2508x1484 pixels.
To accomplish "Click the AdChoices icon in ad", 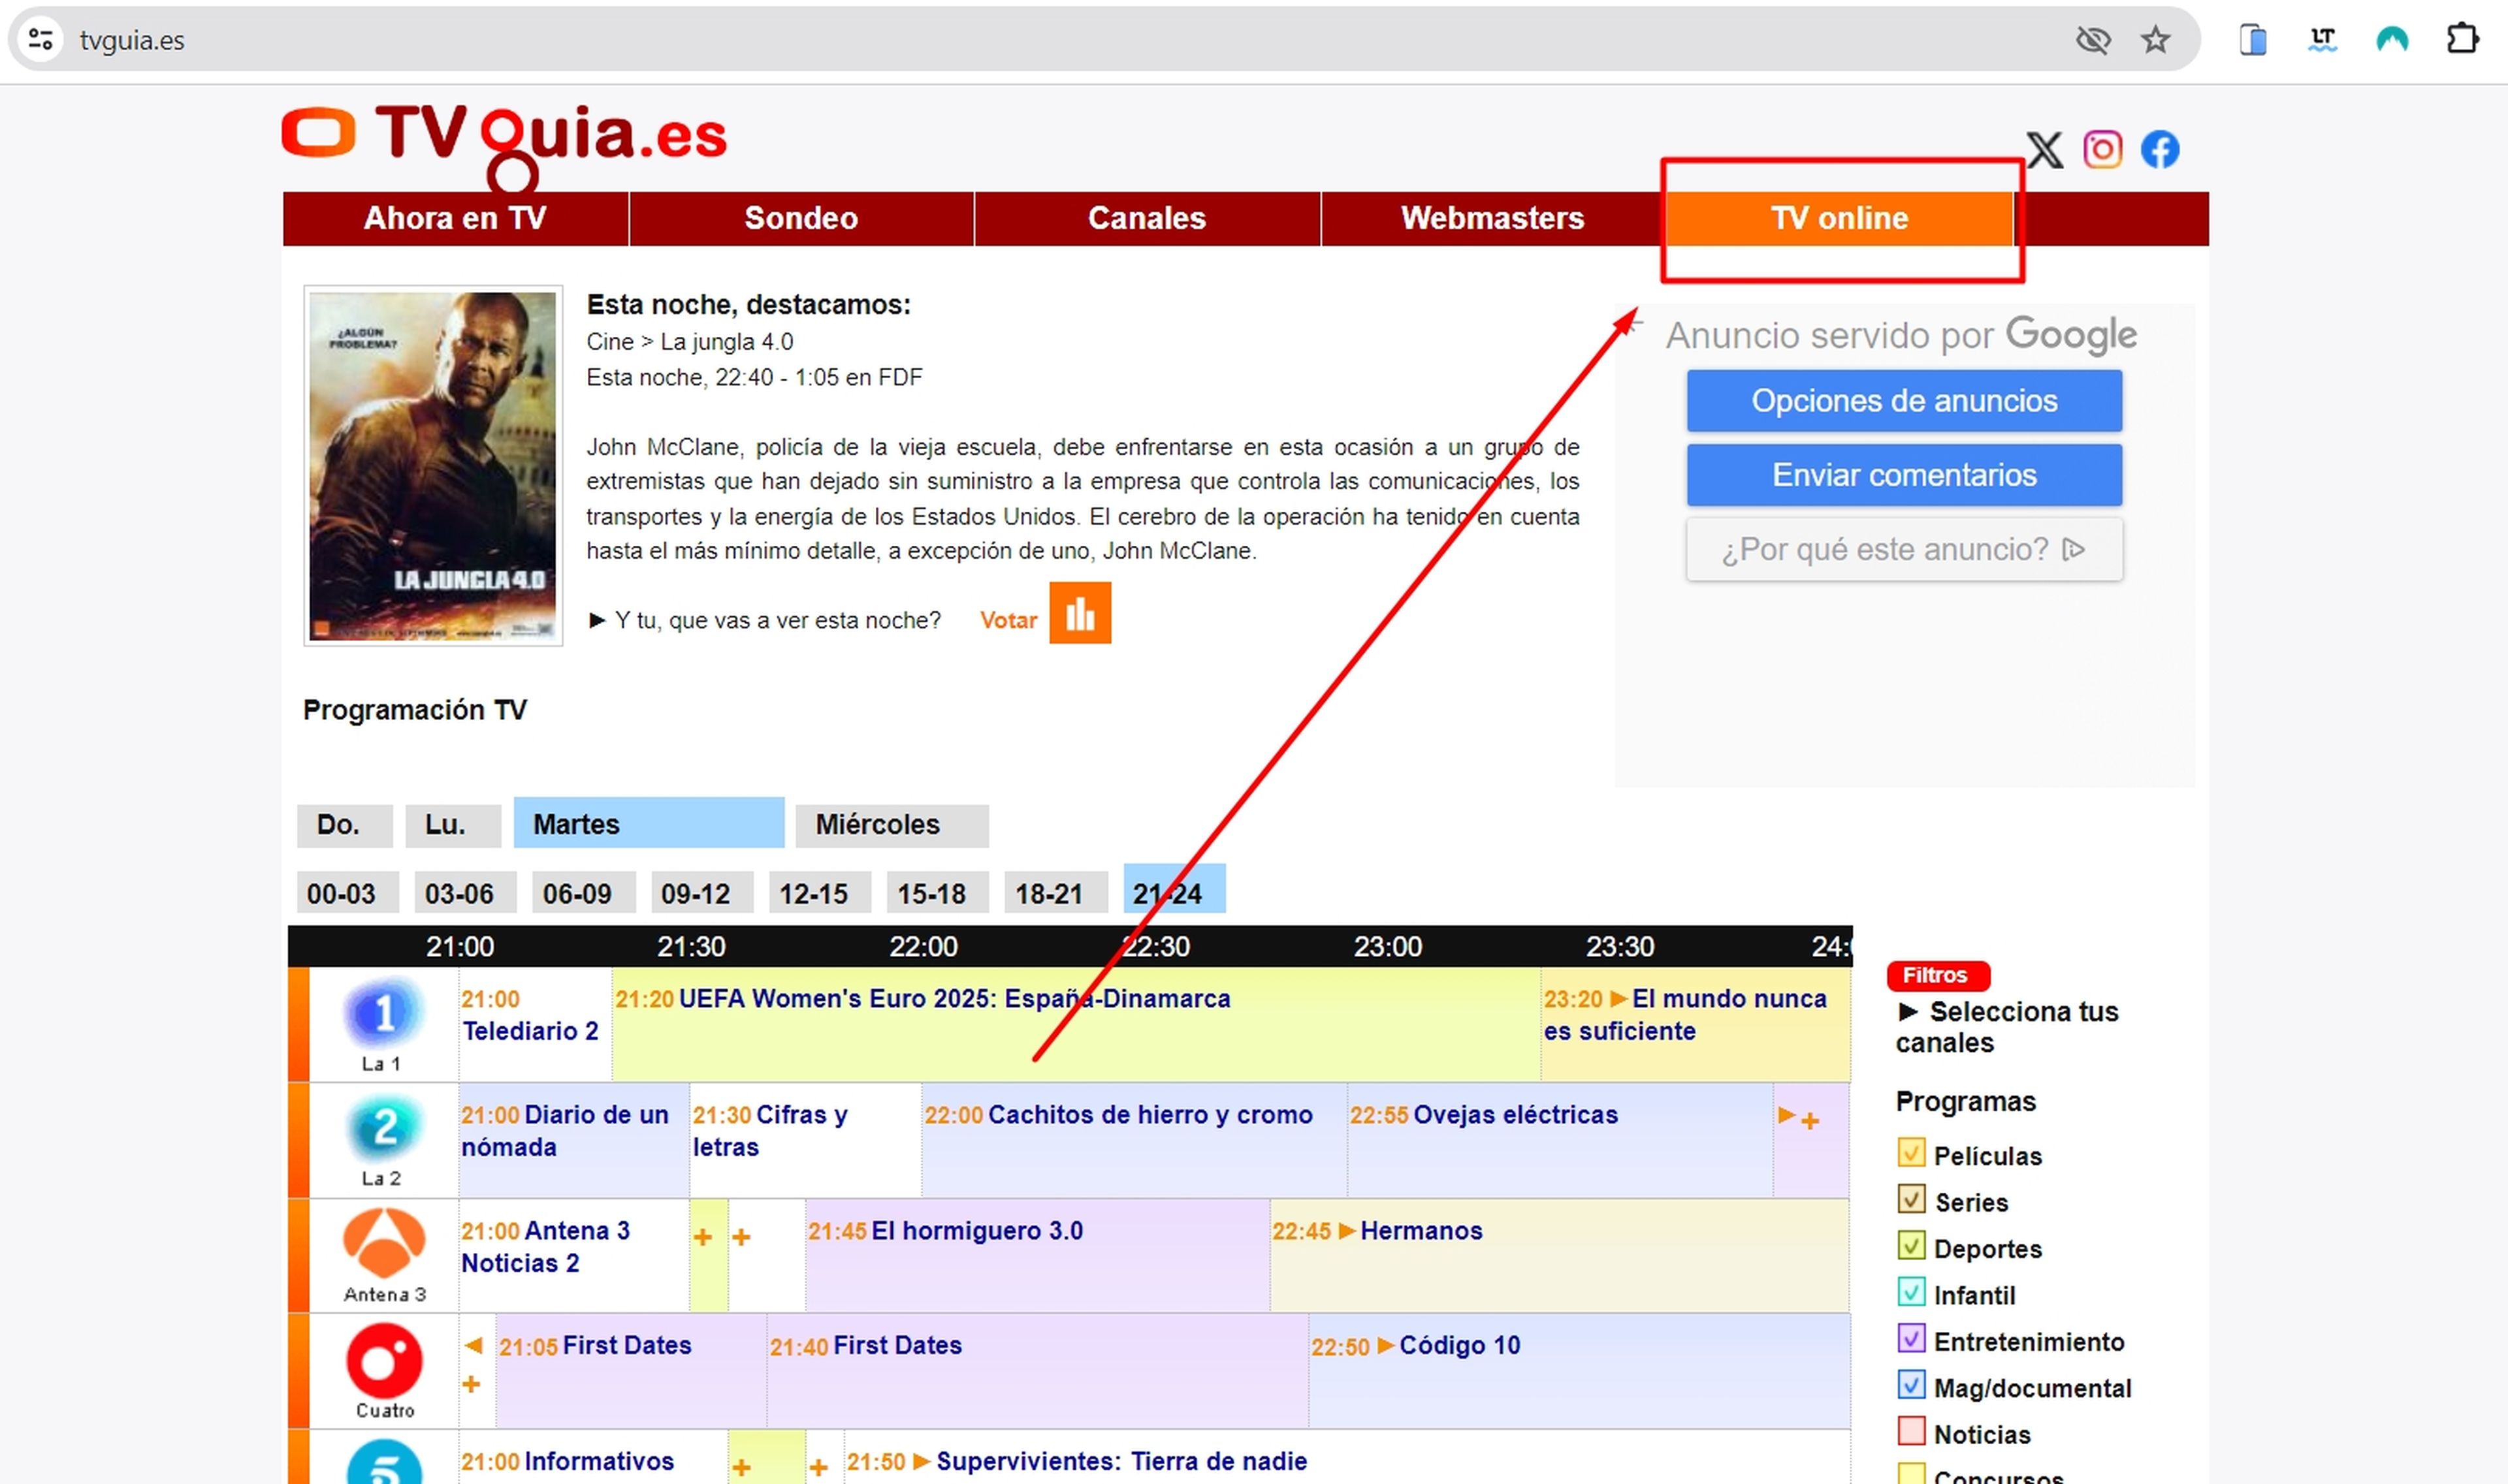I will tap(2075, 549).
